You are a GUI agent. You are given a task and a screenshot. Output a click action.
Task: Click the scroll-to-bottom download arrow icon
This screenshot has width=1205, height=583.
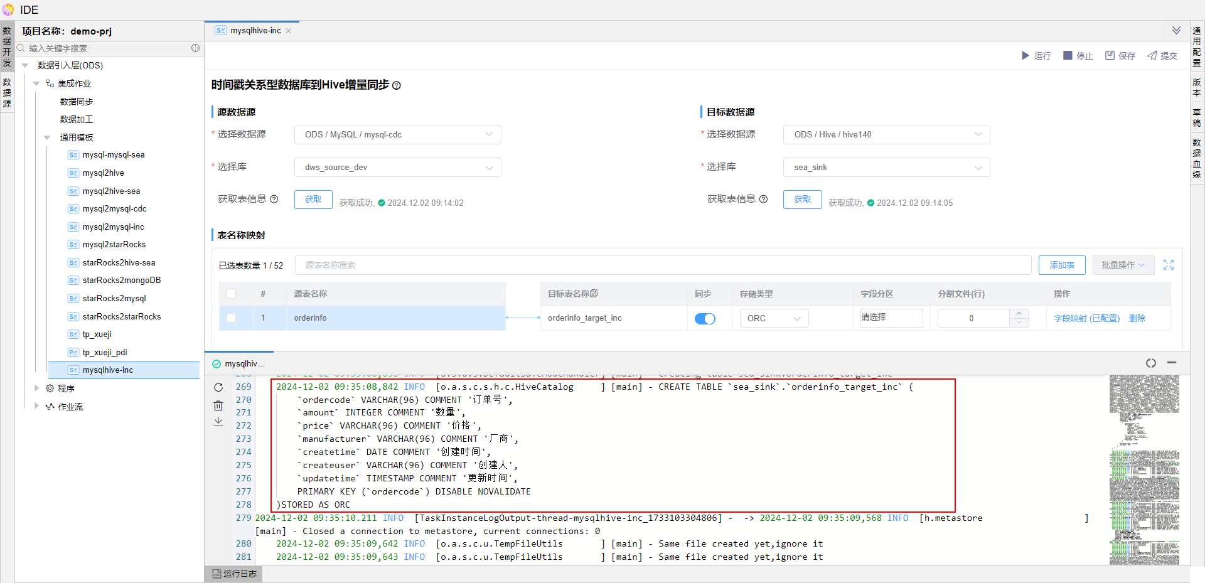click(x=218, y=422)
